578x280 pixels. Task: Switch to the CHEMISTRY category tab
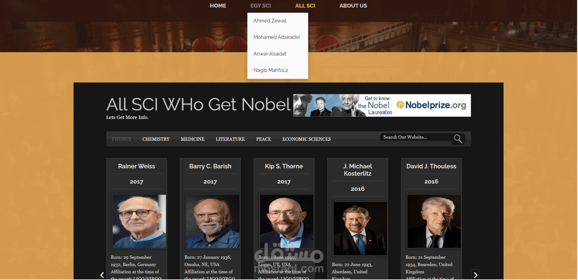pos(156,139)
